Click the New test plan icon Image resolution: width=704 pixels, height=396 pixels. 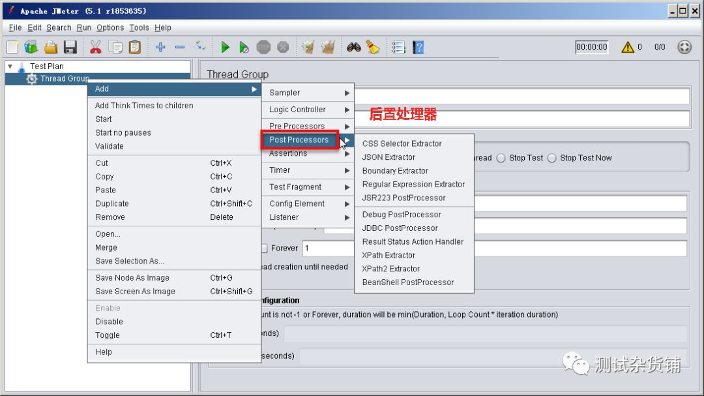tap(12, 47)
